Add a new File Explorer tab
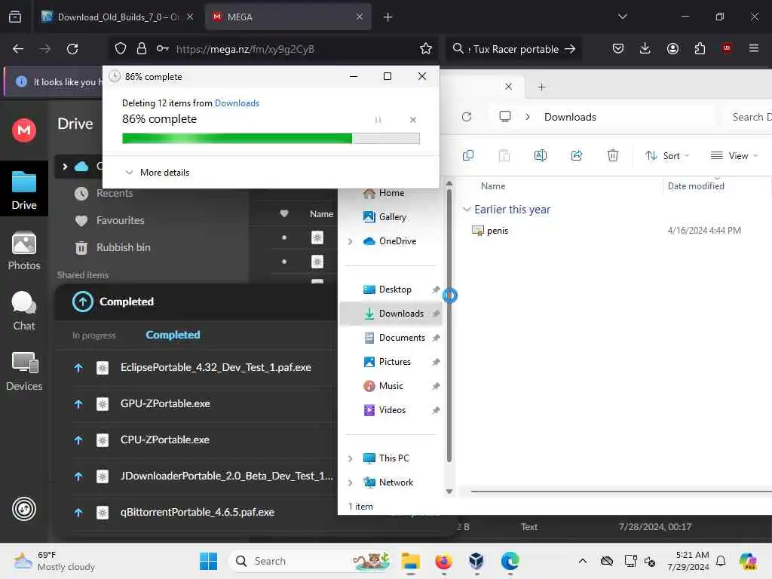This screenshot has height=579, width=772. coord(541,87)
